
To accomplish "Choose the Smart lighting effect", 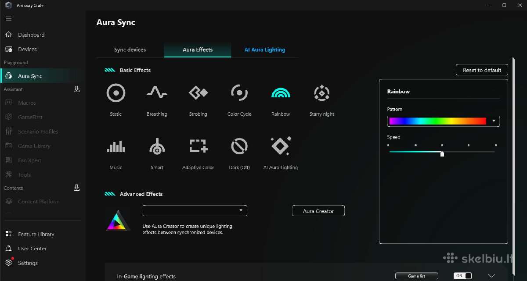I will (x=157, y=146).
